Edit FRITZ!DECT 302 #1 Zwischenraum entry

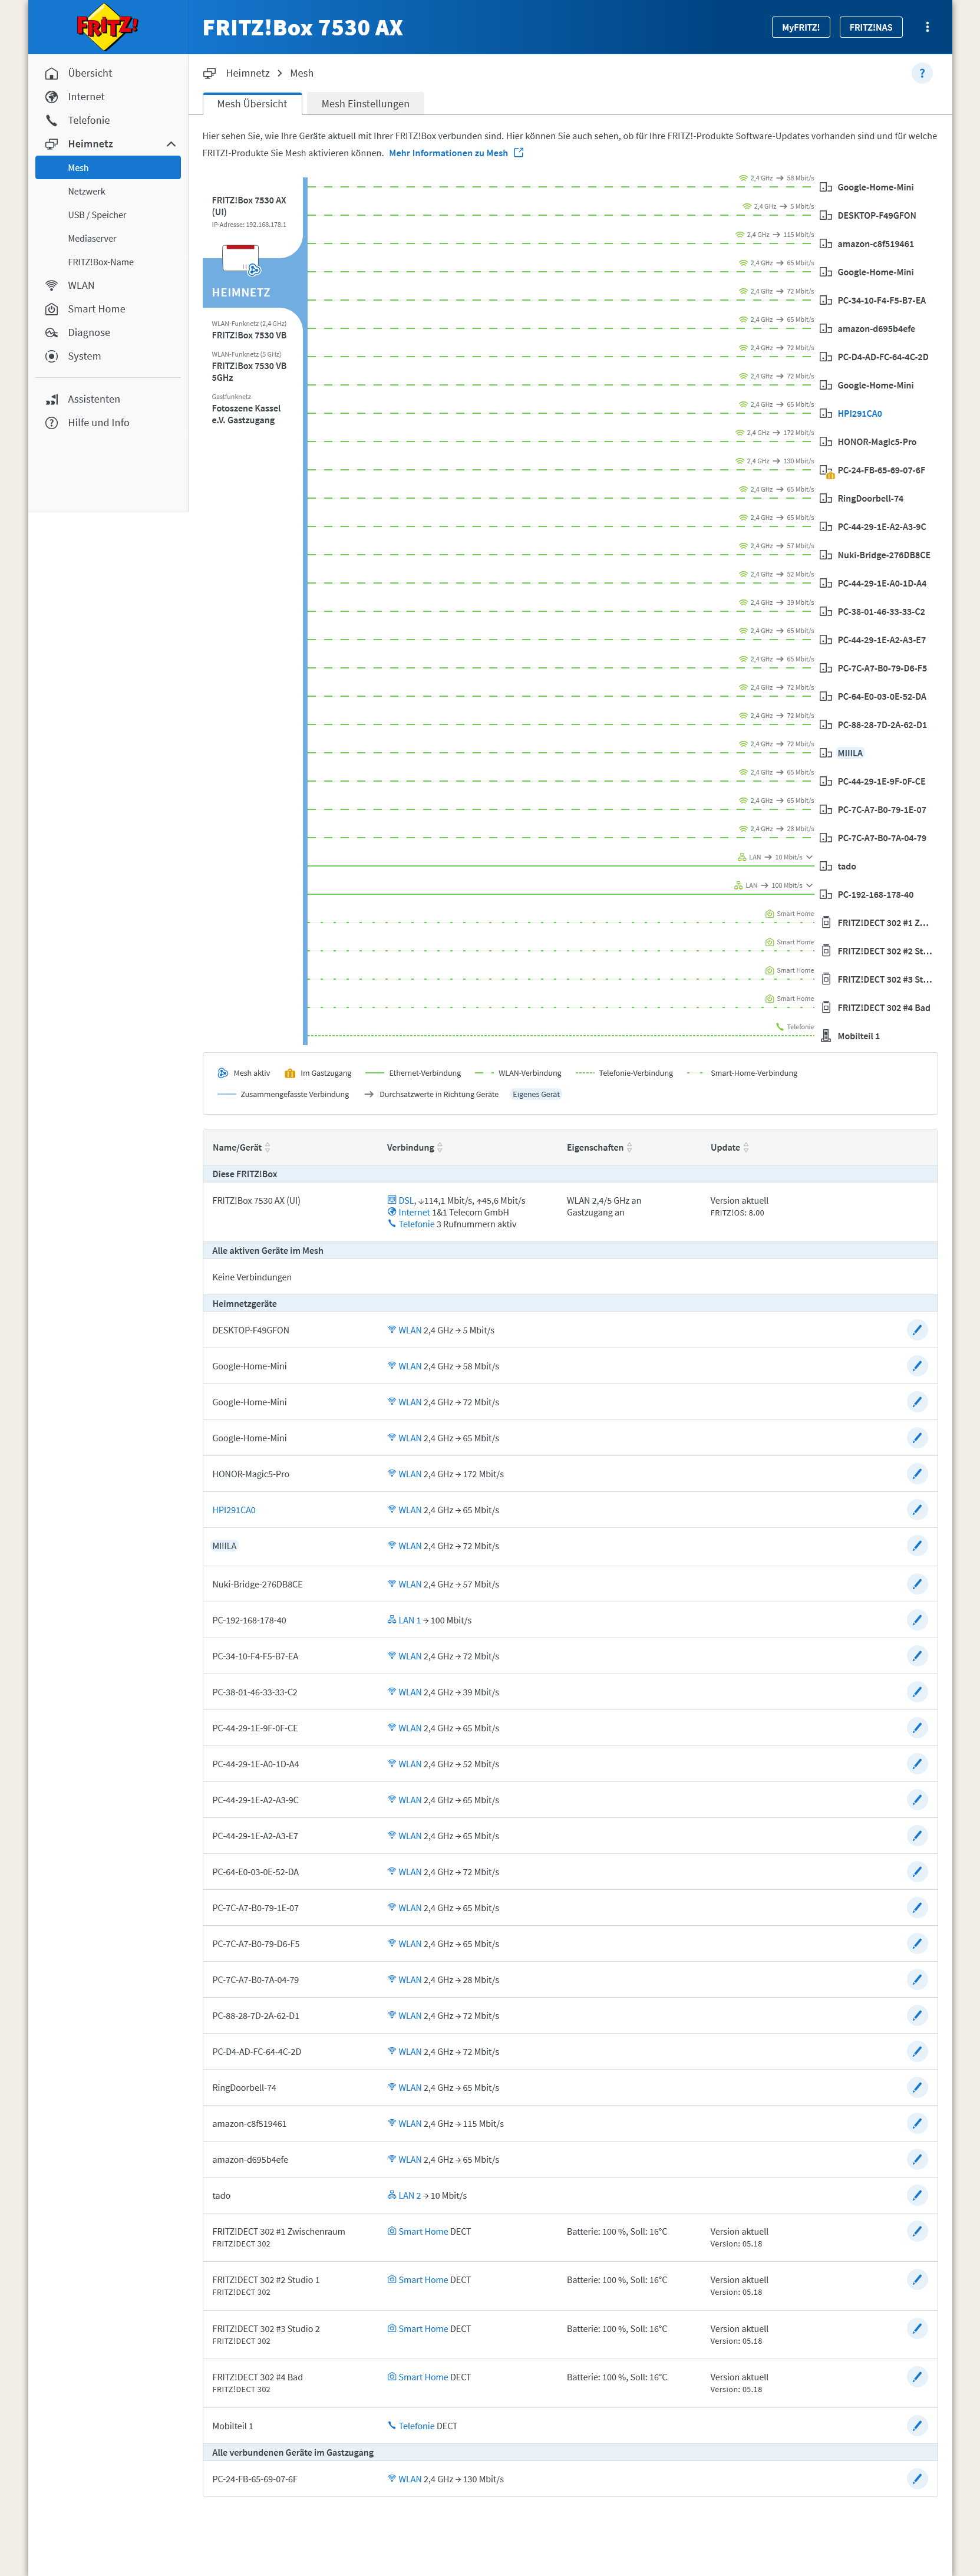(917, 2231)
